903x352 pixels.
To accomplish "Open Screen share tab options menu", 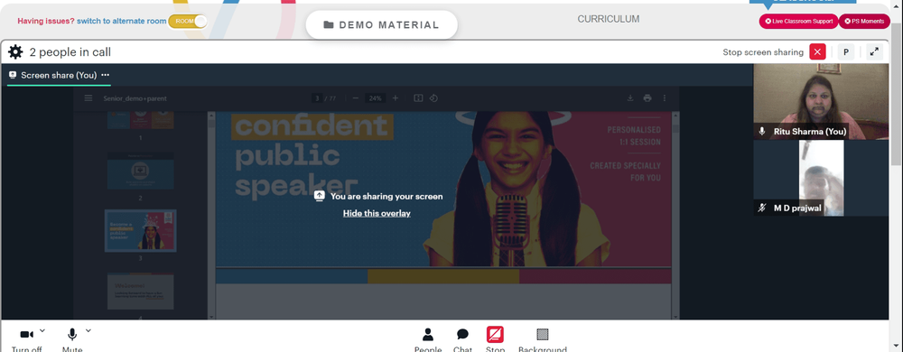I will pos(106,75).
